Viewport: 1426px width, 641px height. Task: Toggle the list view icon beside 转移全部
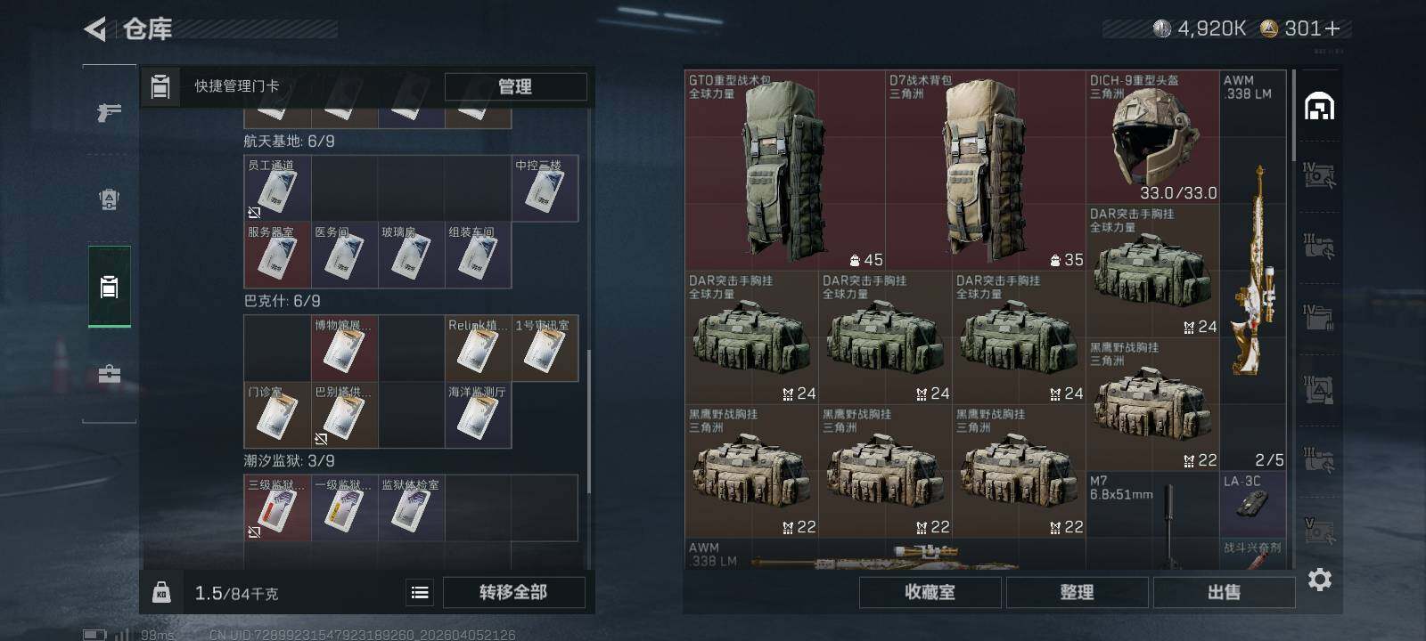pos(420,592)
